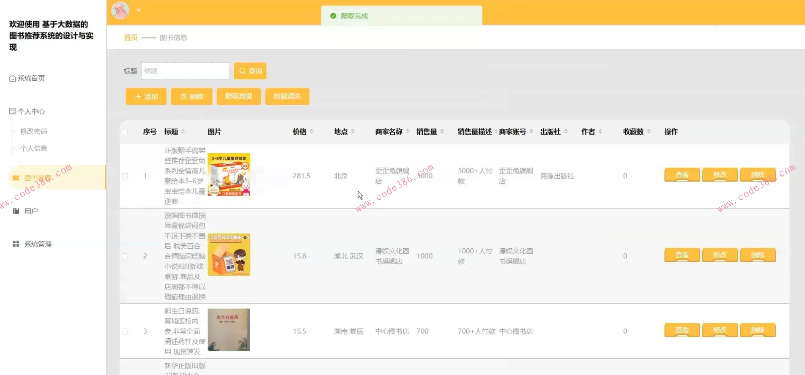Click the 700+人付款 sales description cell
The width and height of the screenshot is (805, 375).
(x=476, y=332)
